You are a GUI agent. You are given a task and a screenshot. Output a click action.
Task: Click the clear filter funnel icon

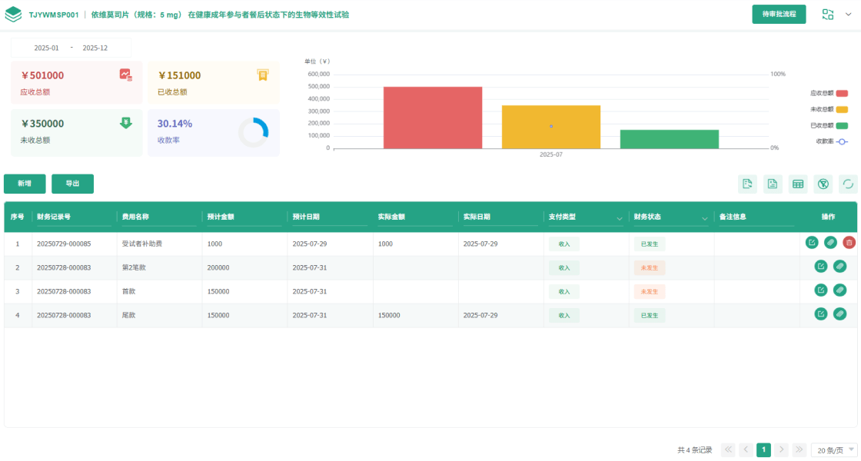tap(823, 184)
